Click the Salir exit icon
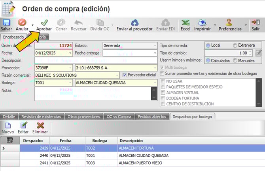The height and width of the screenshot is (171, 265). click(256, 23)
